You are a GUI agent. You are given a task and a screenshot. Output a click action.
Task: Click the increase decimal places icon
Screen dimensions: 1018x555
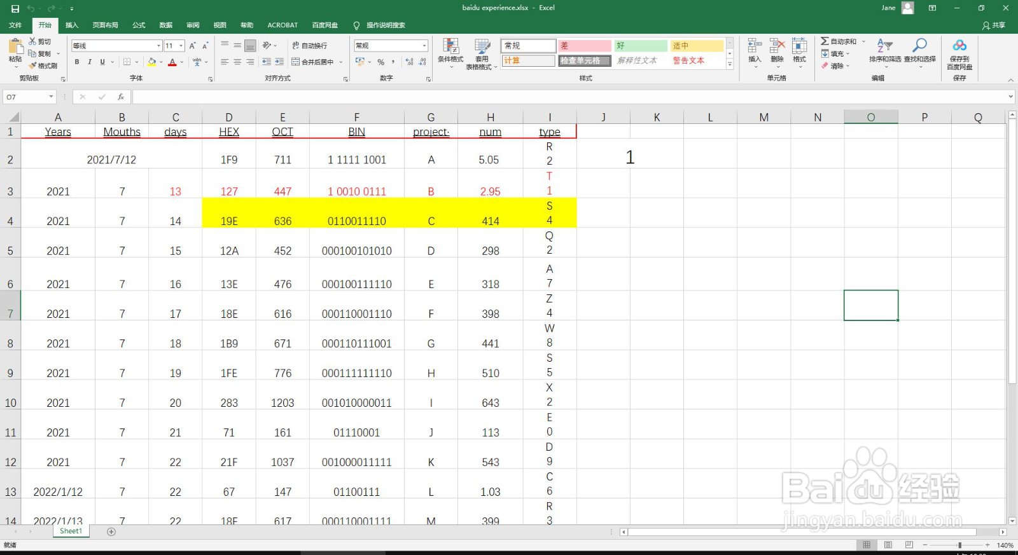pyautogui.click(x=408, y=62)
